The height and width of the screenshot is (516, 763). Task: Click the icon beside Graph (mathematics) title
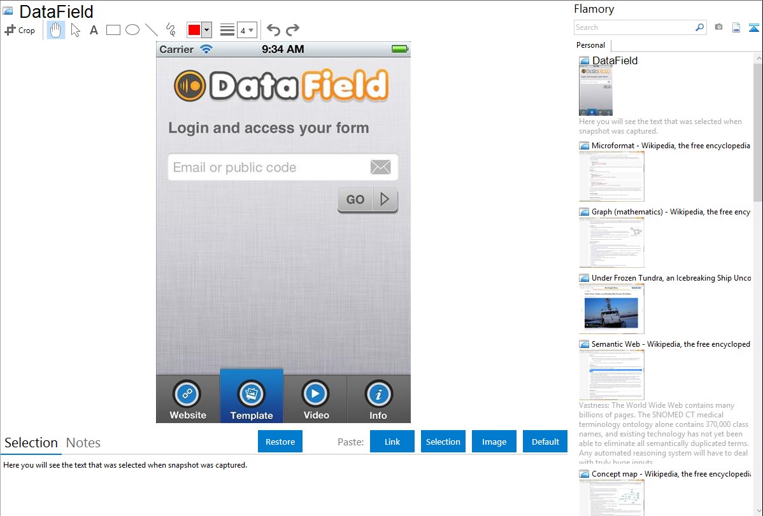[x=584, y=212]
